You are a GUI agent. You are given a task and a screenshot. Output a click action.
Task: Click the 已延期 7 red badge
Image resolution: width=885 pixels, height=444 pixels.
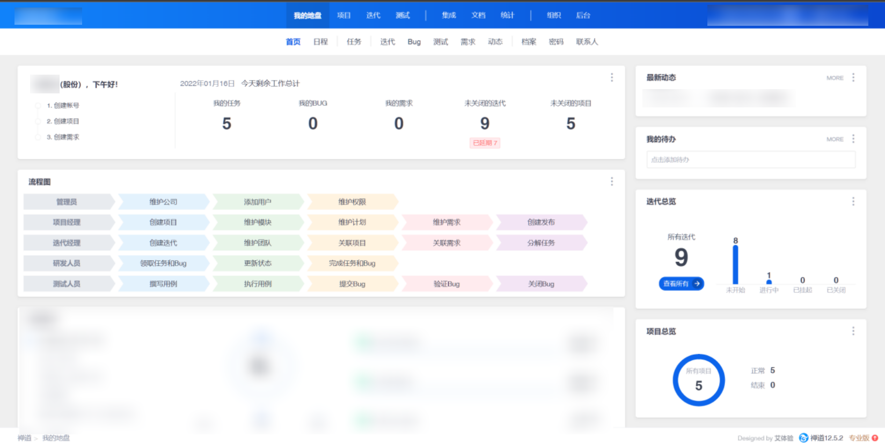485,143
